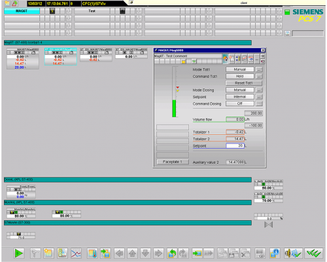Open the standard home view in the faceplate
The height and width of the screenshot is (262, 327).
tap(226, 59)
